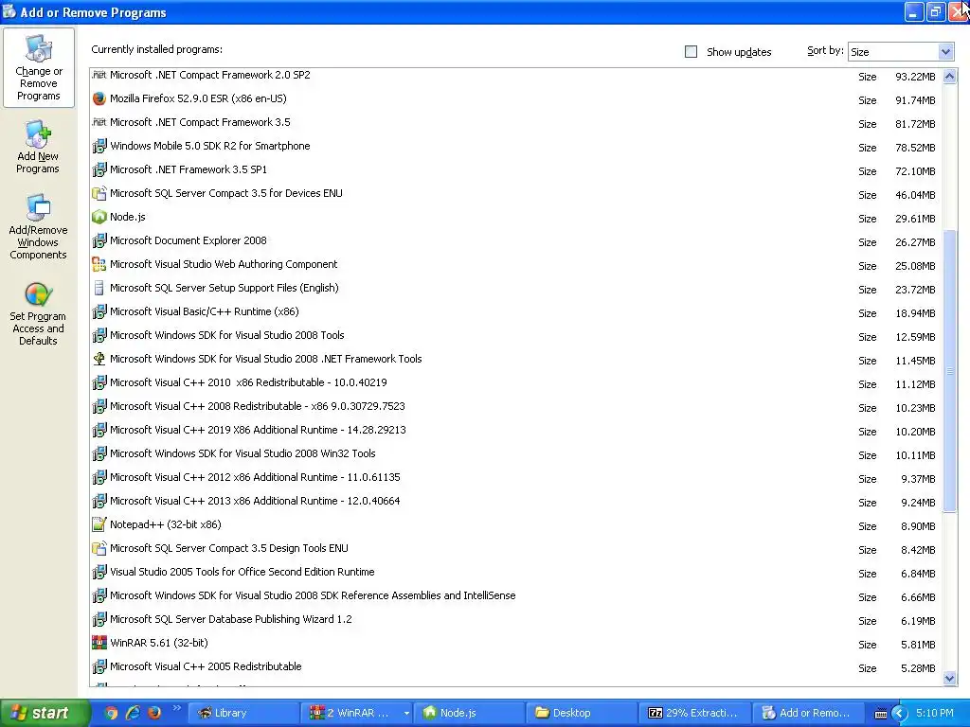Switch to the Desktop taskbar window
Screen dimensions: 970x727
tap(582, 713)
